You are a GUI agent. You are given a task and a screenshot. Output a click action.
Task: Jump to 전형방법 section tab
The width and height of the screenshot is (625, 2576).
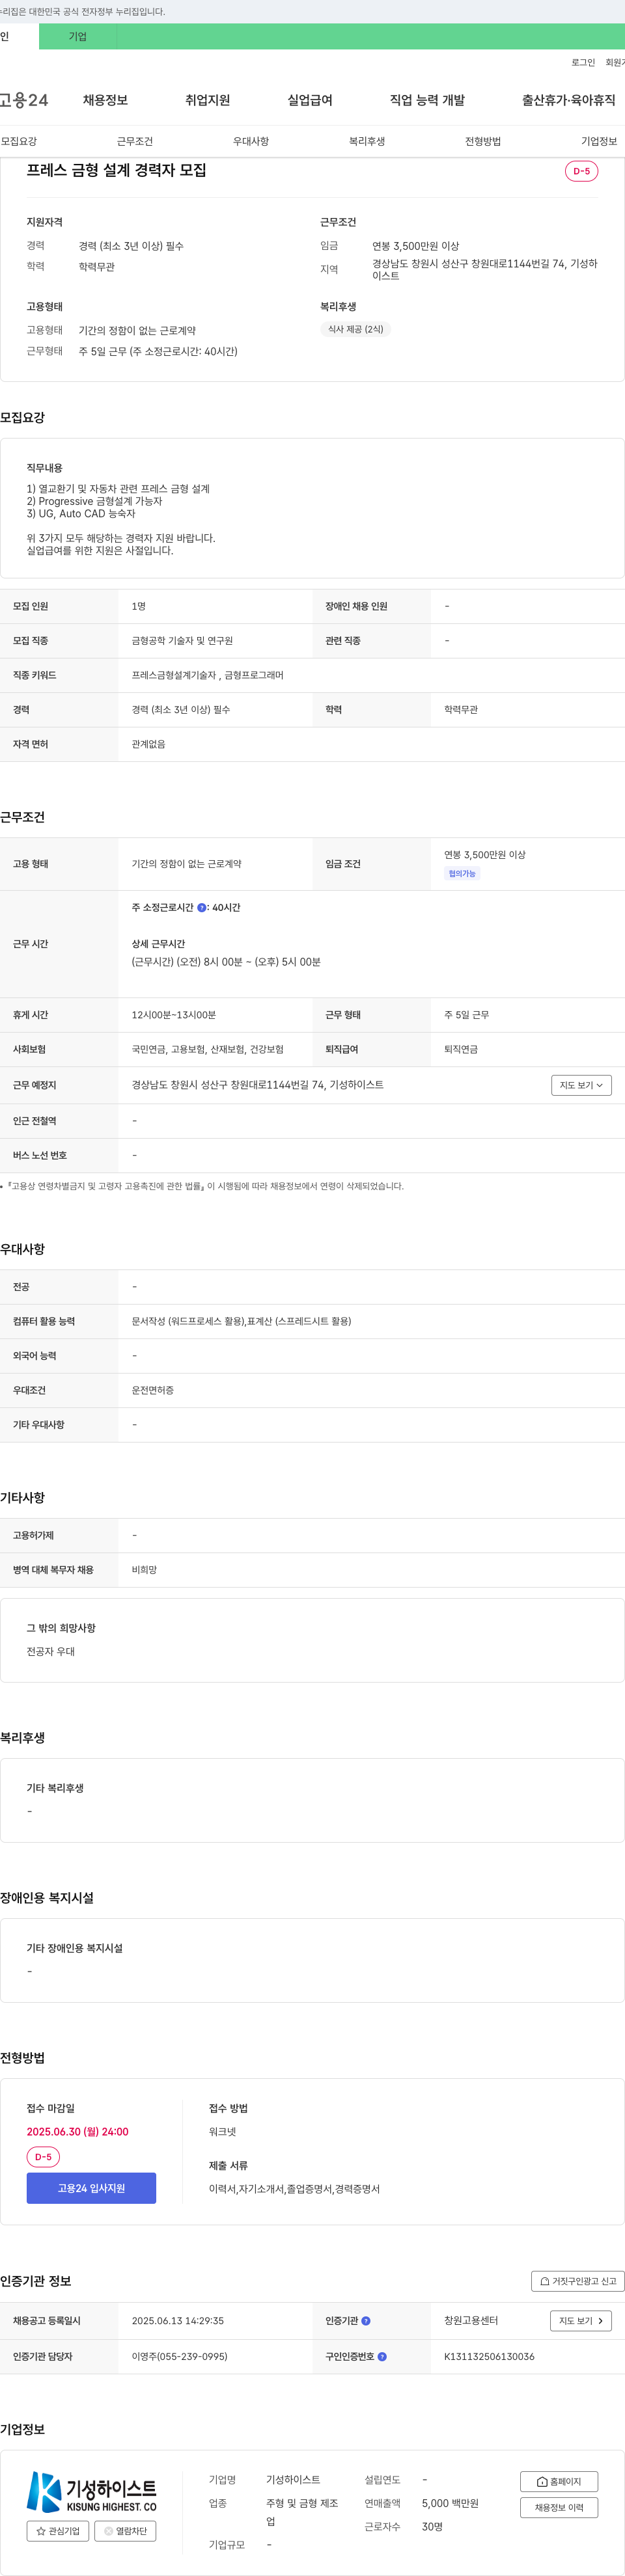(x=483, y=141)
